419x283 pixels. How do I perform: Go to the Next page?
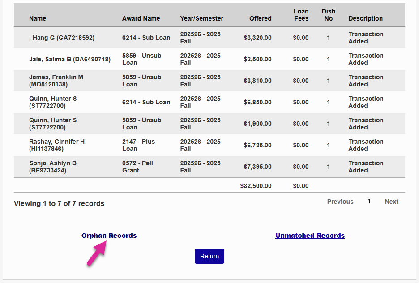click(391, 202)
